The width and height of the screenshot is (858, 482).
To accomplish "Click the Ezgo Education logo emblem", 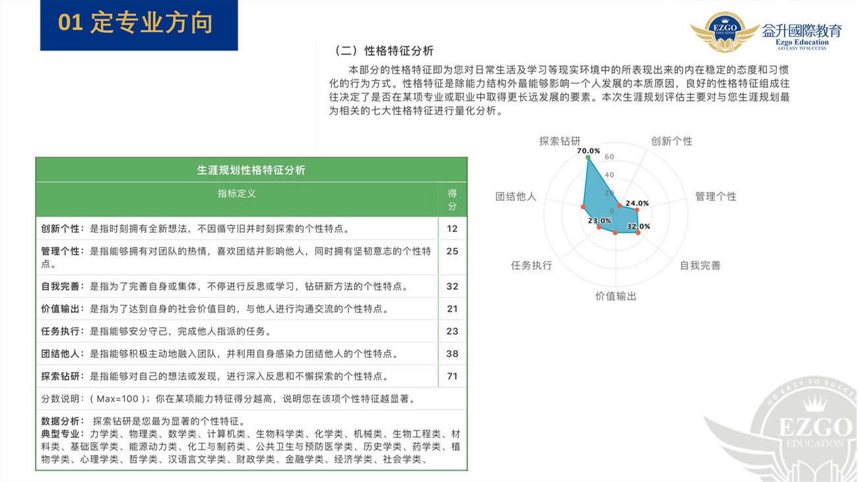I will (725, 32).
